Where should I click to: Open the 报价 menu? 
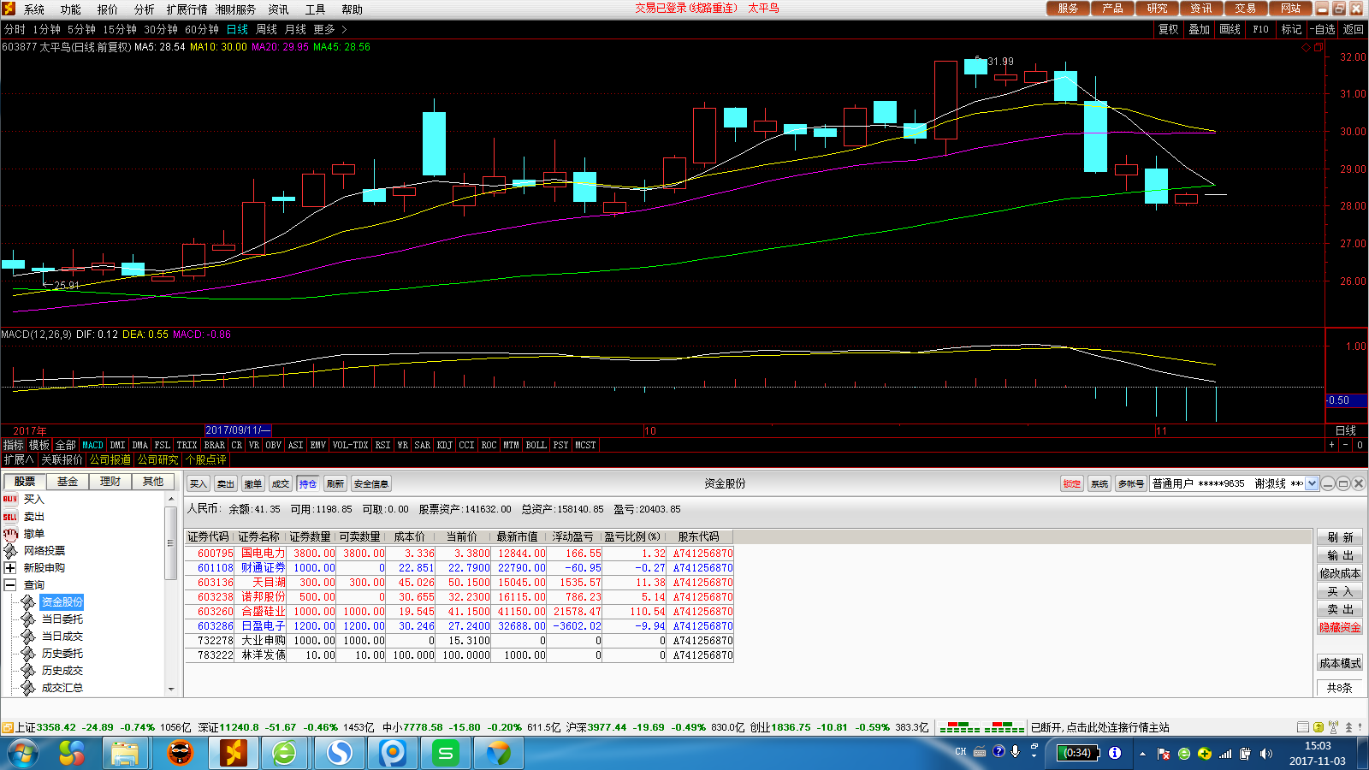107,9
